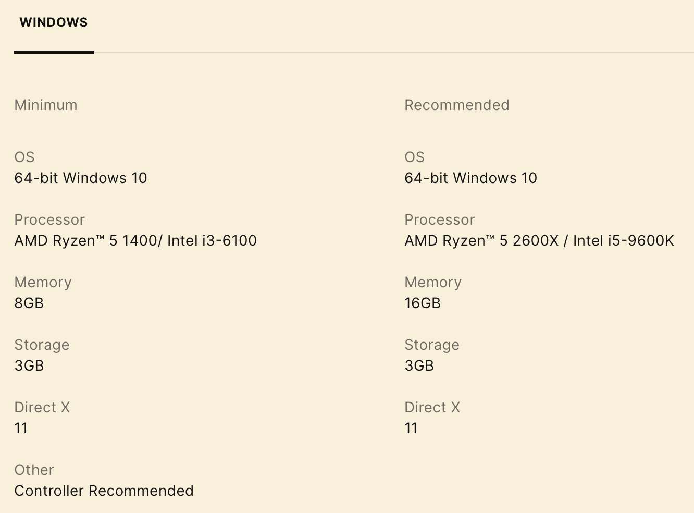
Task: Click the Recommended requirements heading
Action: point(456,105)
